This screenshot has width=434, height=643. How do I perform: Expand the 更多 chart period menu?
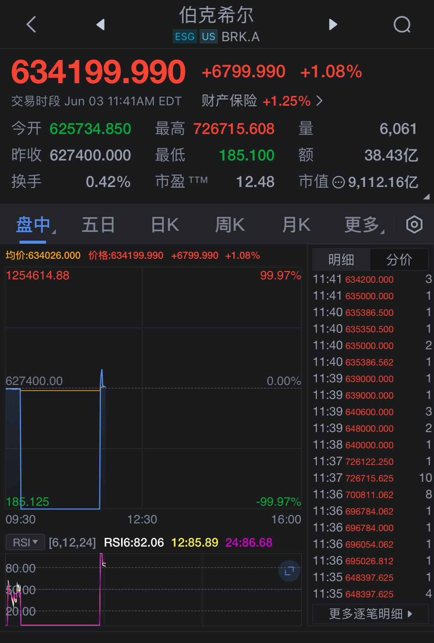[363, 225]
